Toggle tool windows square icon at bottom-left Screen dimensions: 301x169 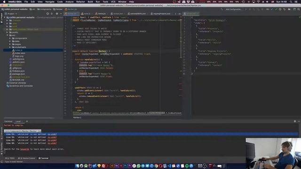pos(2,161)
